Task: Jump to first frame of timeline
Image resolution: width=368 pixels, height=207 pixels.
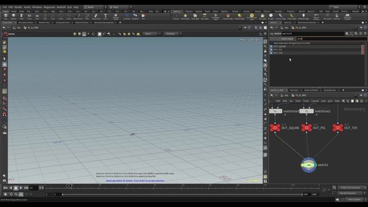Action: (5, 188)
